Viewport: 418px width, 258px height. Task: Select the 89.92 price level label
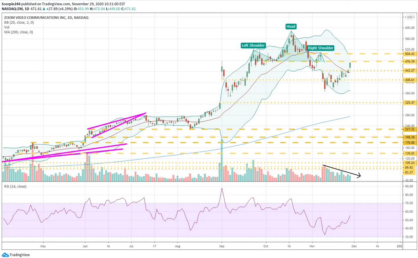(409, 168)
